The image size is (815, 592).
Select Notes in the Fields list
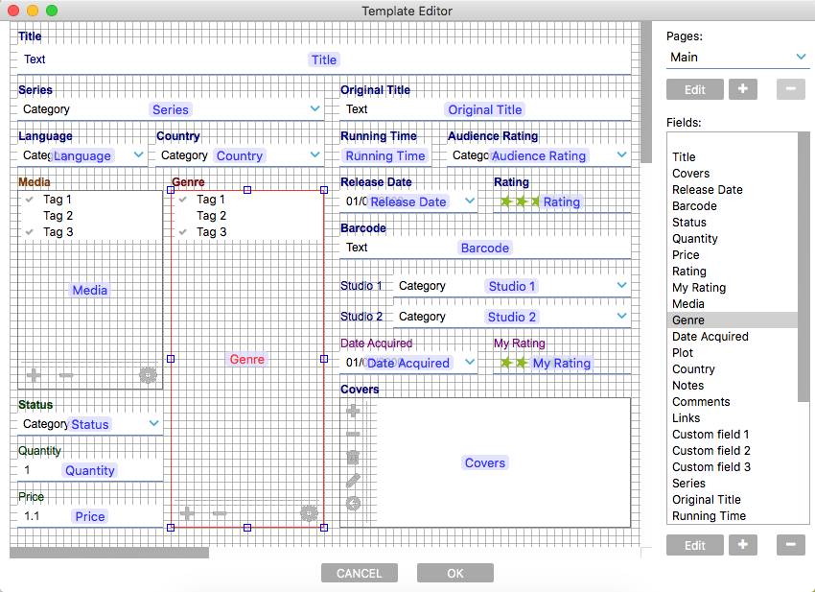point(733,386)
